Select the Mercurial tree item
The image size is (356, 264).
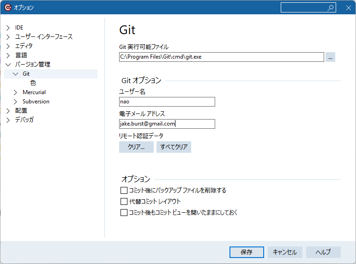click(x=34, y=92)
